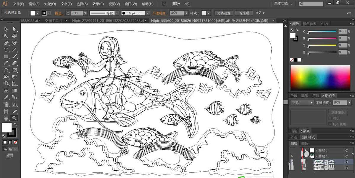Enable the 反相蒙版 checkbox
355x178 pixels.
point(330,124)
